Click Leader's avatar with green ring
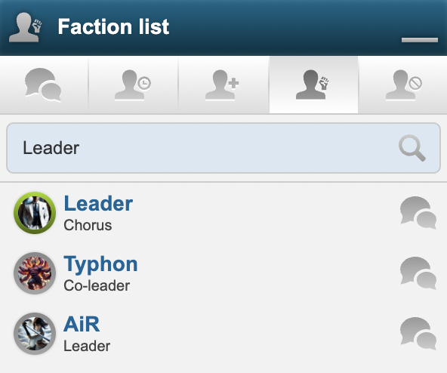The width and height of the screenshot is (447, 373). point(35,213)
